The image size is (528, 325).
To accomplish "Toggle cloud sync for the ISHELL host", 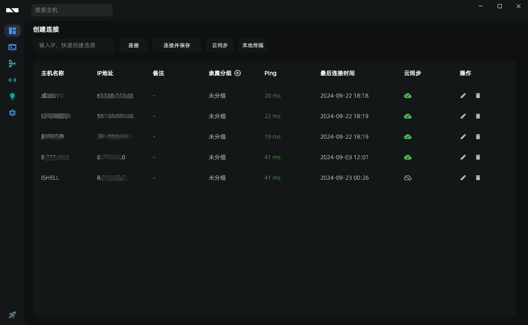I will point(408,178).
